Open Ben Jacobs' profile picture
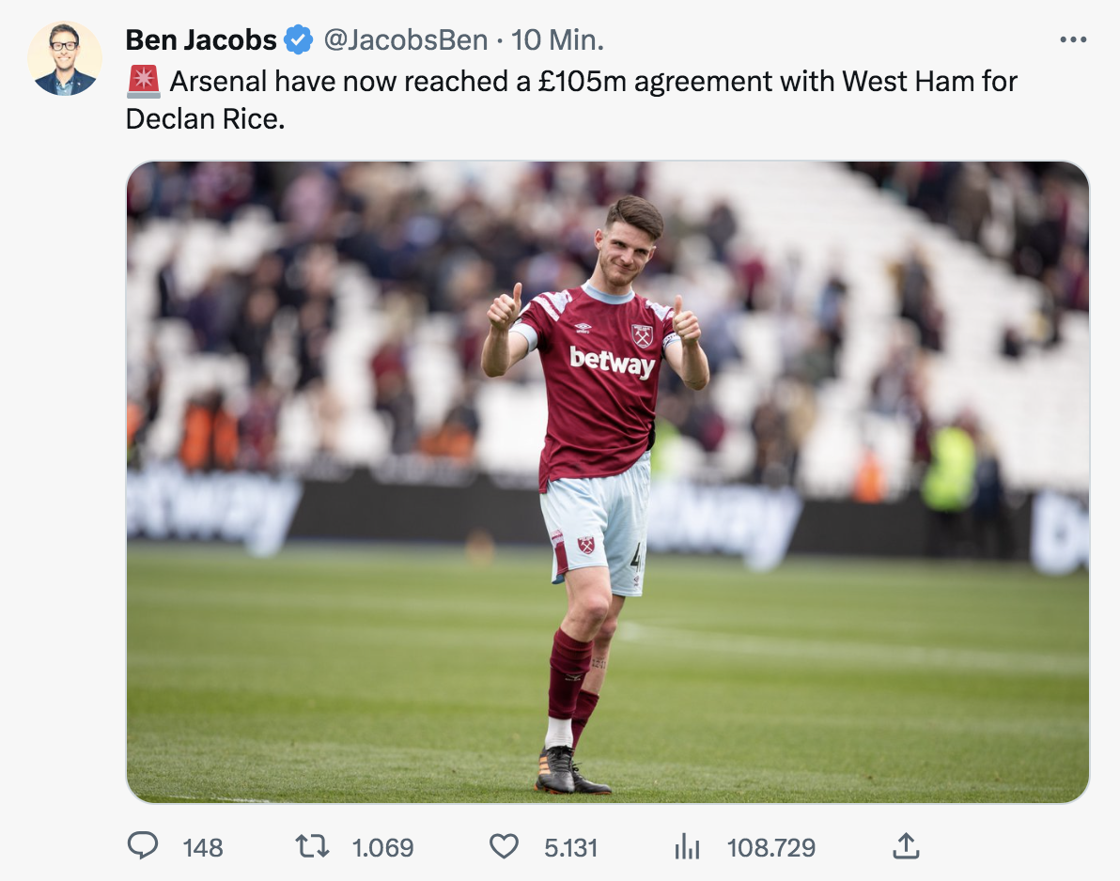 point(65,58)
